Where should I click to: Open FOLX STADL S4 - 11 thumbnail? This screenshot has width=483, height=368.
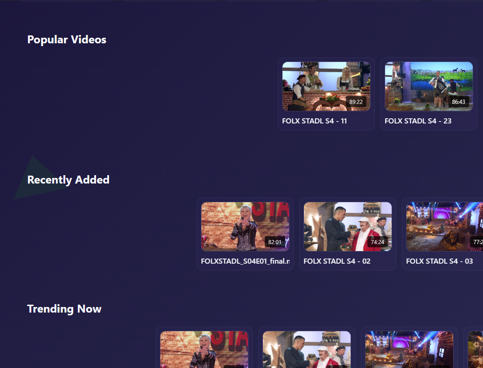coord(326,86)
